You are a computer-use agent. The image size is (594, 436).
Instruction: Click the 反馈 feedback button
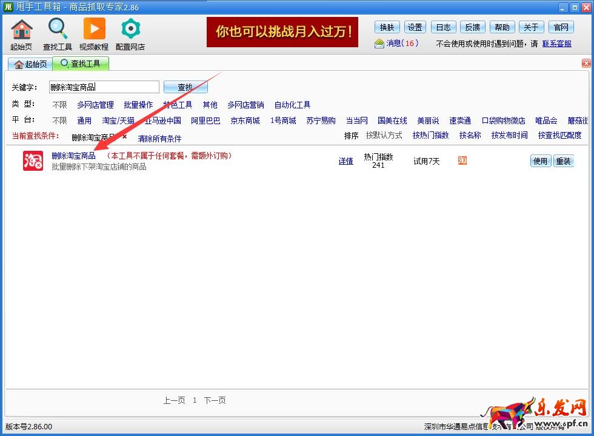(x=472, y=27)
